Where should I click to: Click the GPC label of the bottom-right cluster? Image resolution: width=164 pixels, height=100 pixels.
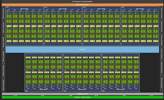(x=104, y=91)
